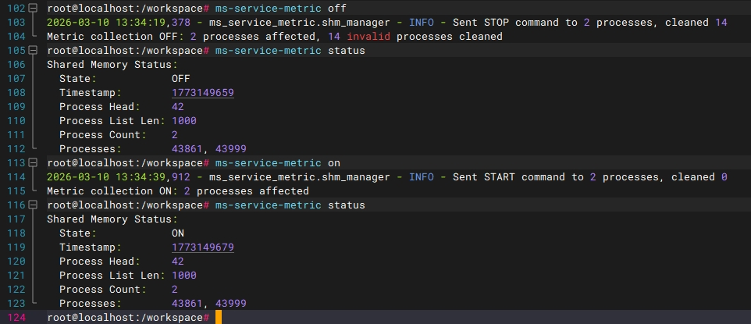Click the State value 'OFF'
This screenshot has height=324, width=751.
click(180, 79)
